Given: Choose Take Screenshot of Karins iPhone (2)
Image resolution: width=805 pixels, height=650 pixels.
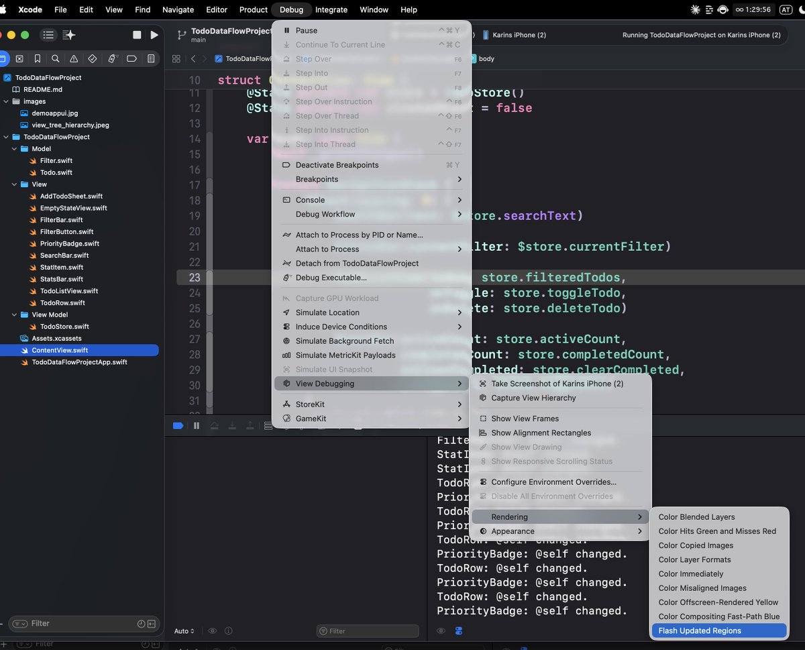Looking at the screenshot, I should tap(560, 384).
